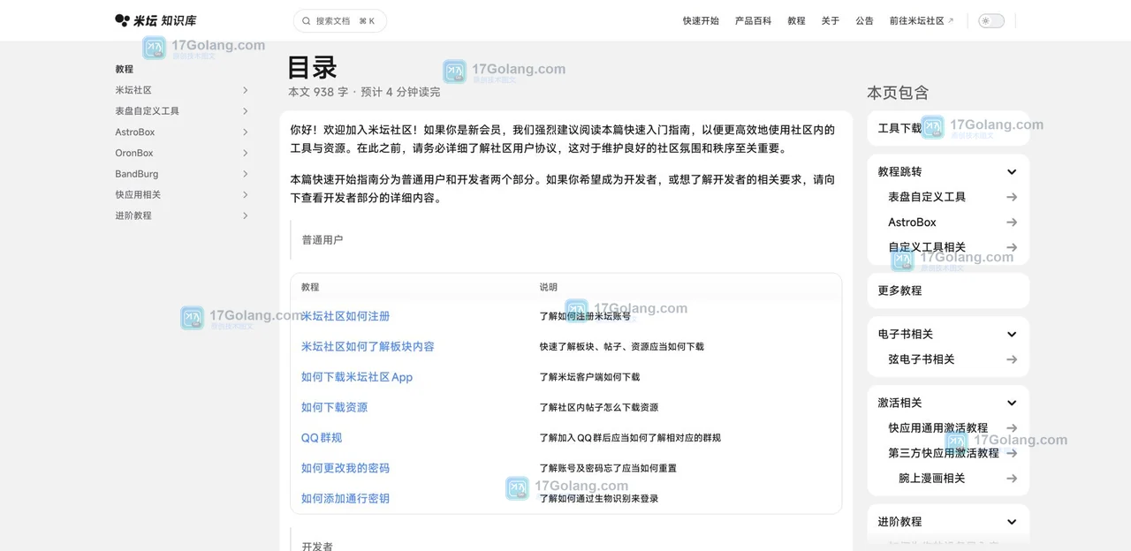Open the 米坛社区如何了解板块内容 link
This screenshot has width=1131, height=551.
(368, 346)
